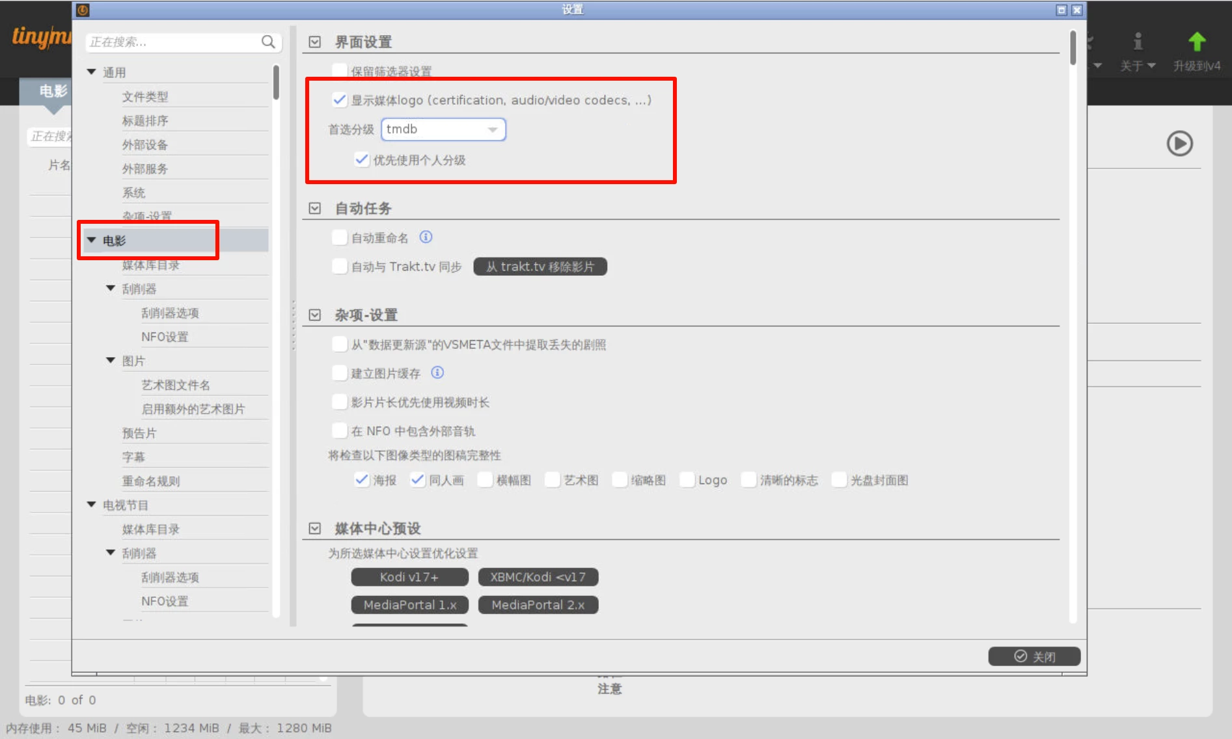
Task: Click the search magnifier icon in settings
Action: tap(268, 42)
